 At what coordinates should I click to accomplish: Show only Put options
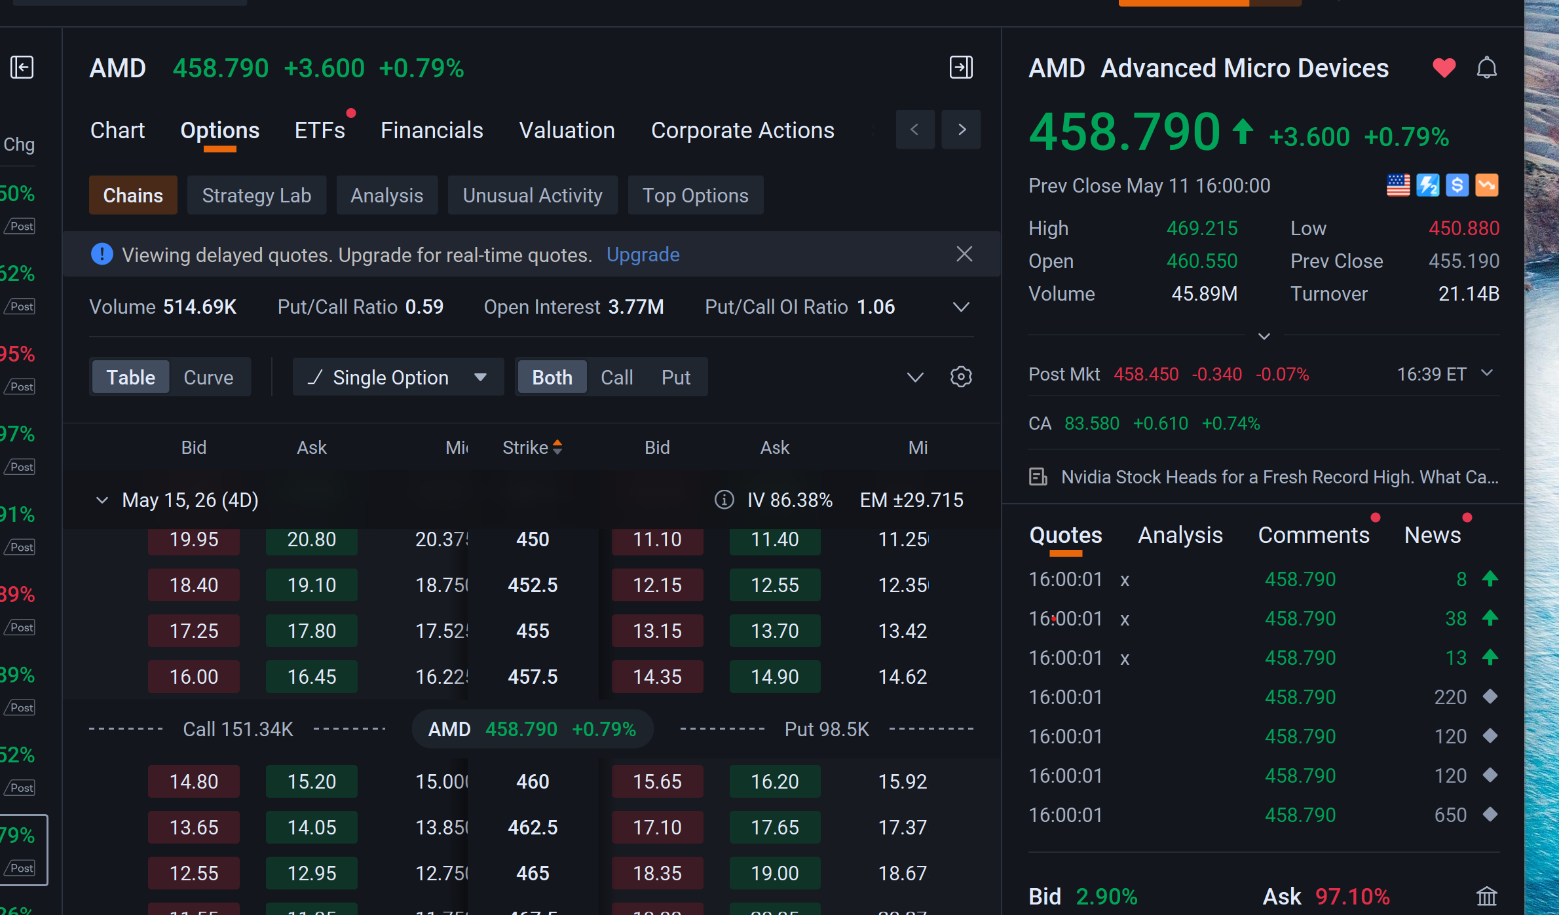[676, 377]
